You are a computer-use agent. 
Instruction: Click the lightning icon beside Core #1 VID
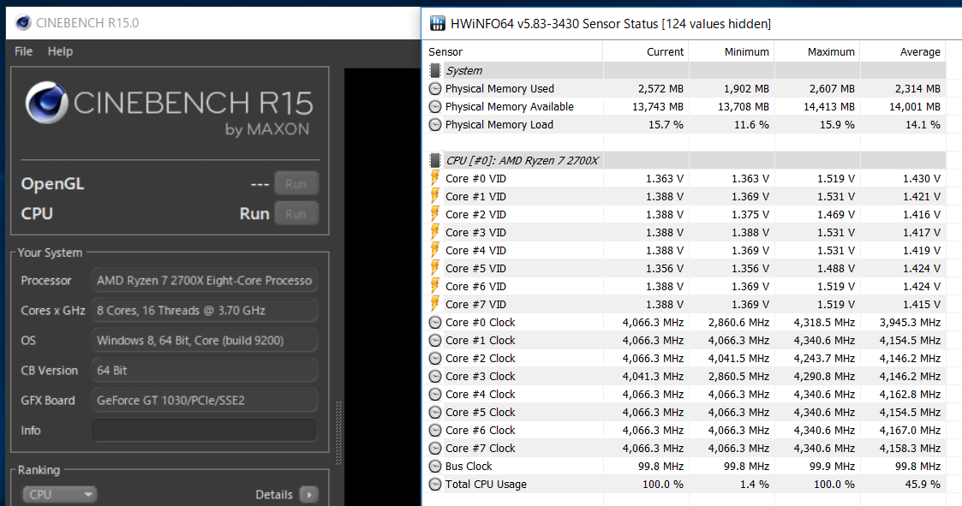435,196
